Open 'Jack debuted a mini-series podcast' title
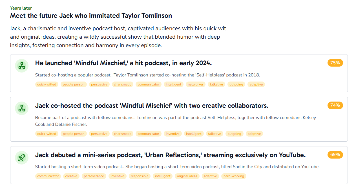The height and width of the screenshot is (191, 356). [170, 155]
